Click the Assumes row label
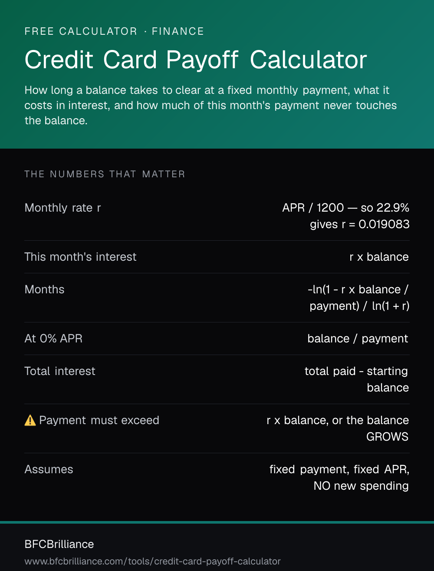Viewport: 434px width, 571px height. (49, 469)
